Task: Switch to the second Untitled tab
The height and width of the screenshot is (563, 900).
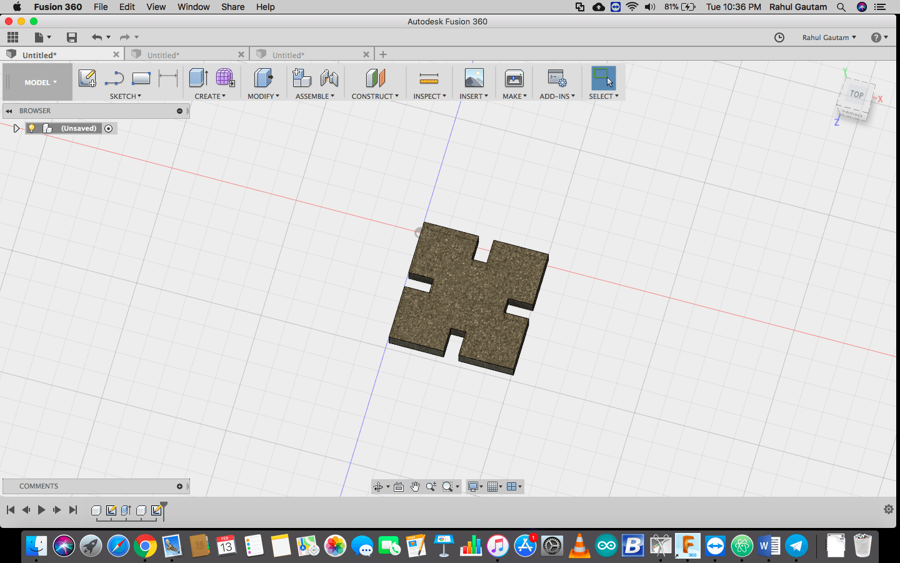Action: (x=187, y=54)
